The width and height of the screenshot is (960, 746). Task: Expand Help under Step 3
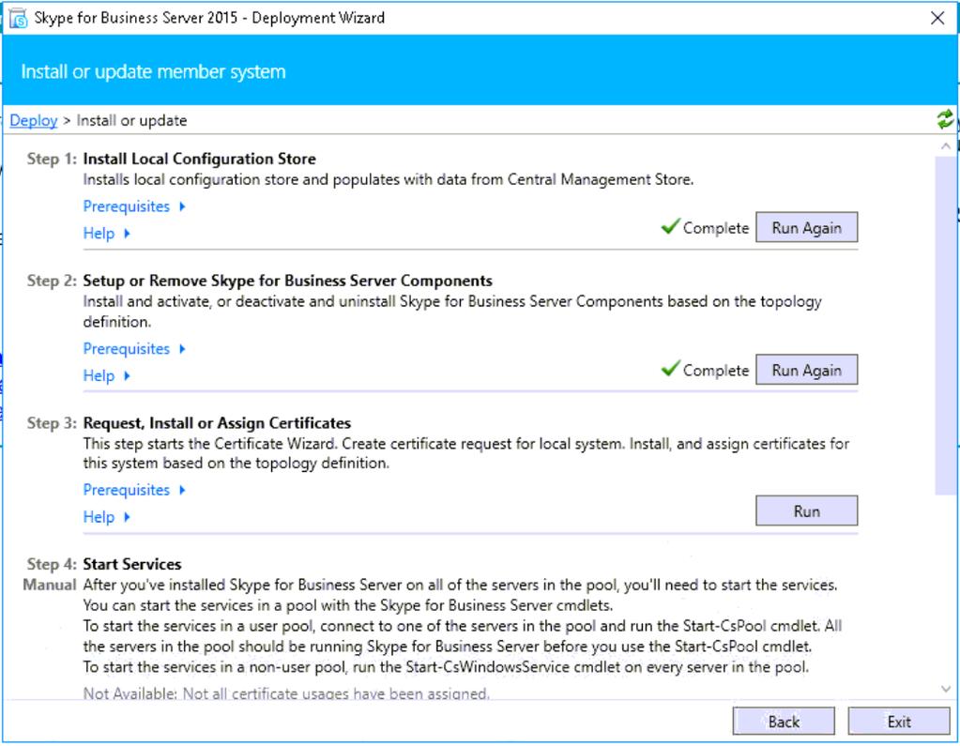tap(107, 517)
